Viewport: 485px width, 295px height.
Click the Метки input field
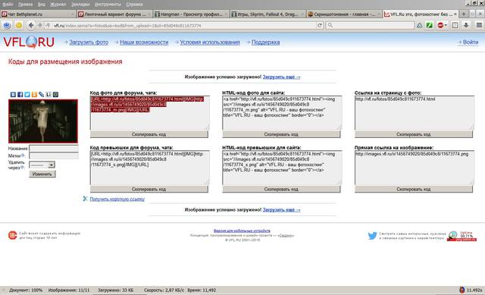coord(54,155)
